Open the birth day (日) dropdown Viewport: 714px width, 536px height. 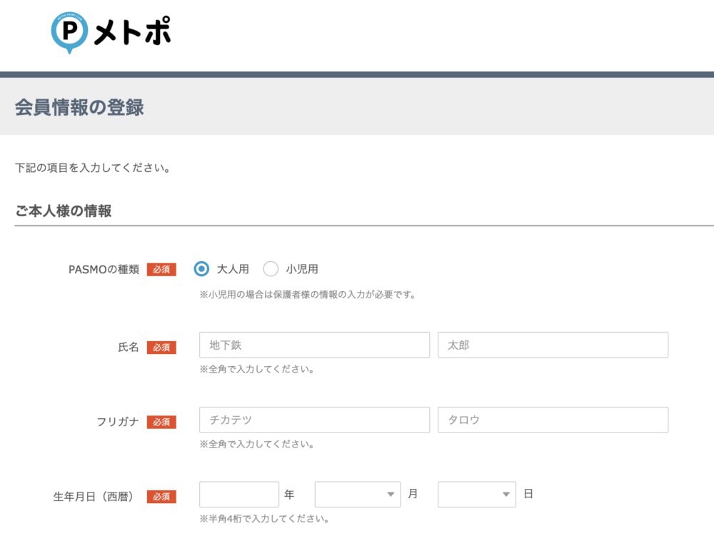[477, 494]
